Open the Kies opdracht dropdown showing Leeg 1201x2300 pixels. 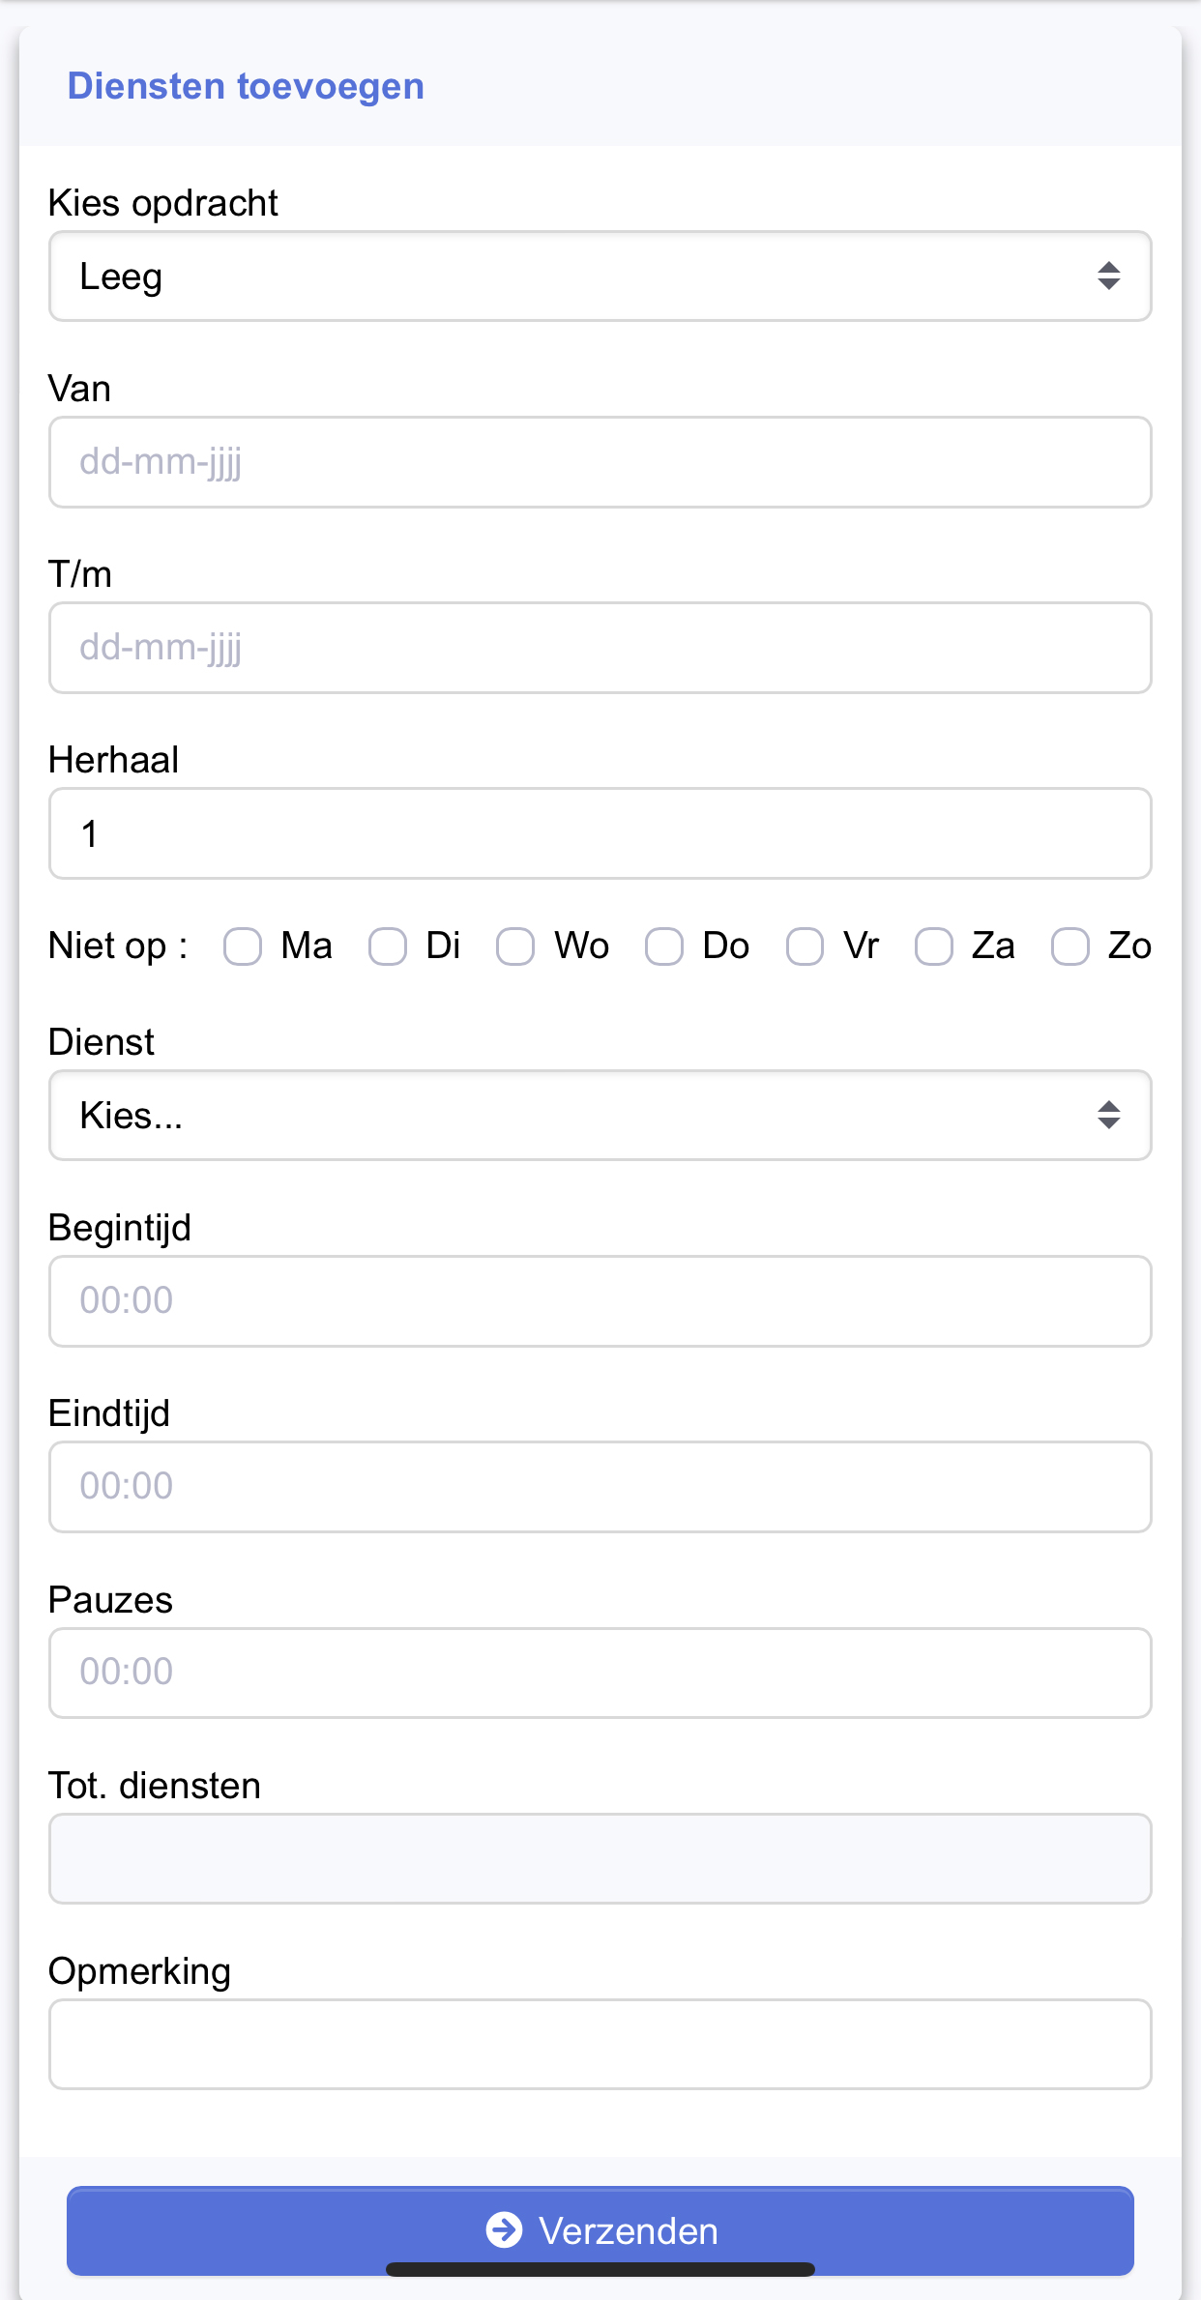coord(600,277)
